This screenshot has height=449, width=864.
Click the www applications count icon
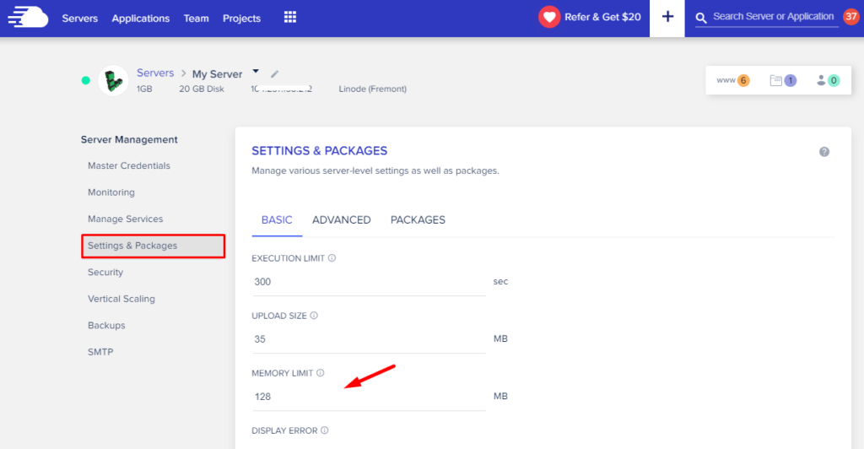732,81
